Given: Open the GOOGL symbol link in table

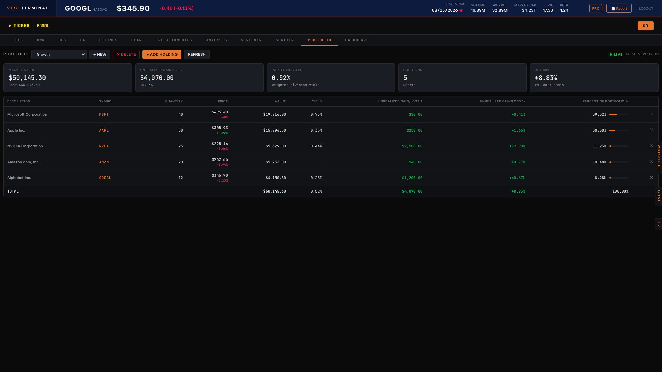Looking at the screenshot, I should 105,178.
